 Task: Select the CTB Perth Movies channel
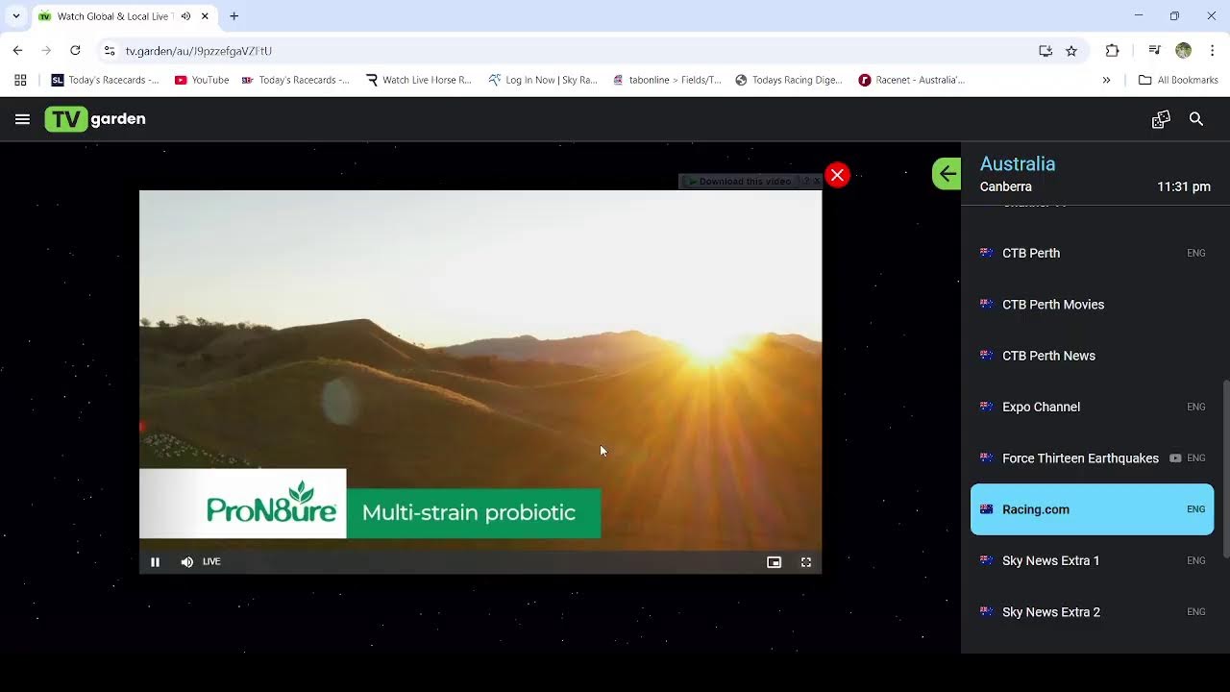pyautogui.click(x=1093, y=305)
